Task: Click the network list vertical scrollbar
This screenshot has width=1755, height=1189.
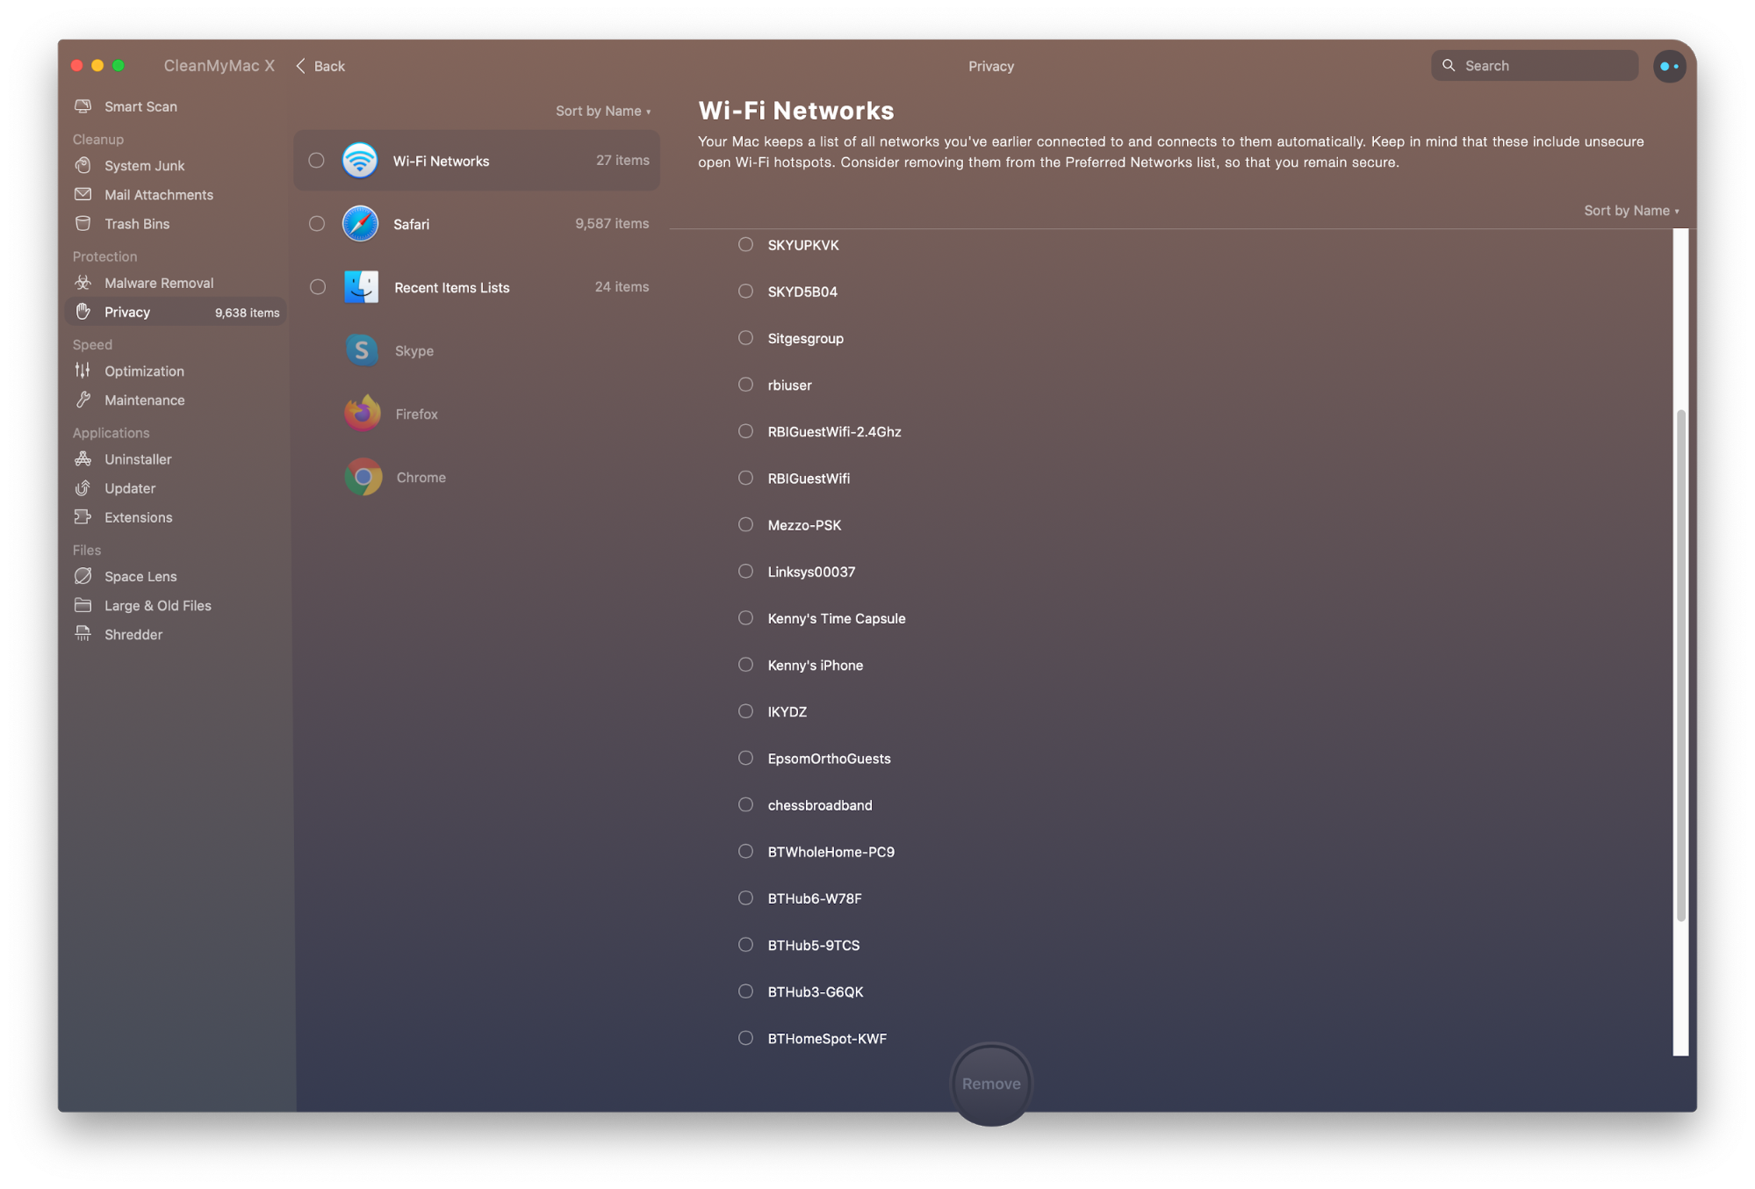Action: click(1681, 666)
